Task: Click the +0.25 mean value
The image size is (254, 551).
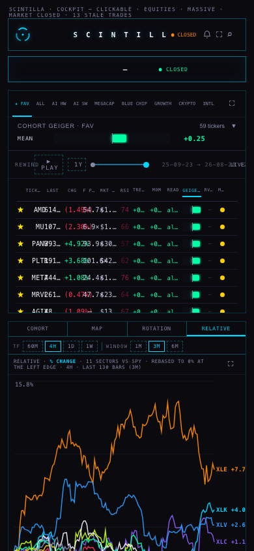Action: (x=195, y=138)
